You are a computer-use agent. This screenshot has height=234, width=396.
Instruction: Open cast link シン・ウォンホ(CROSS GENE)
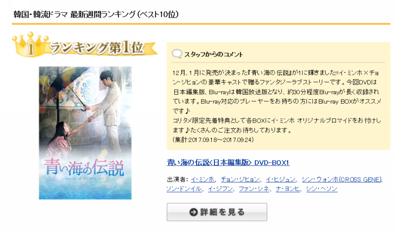342,179
